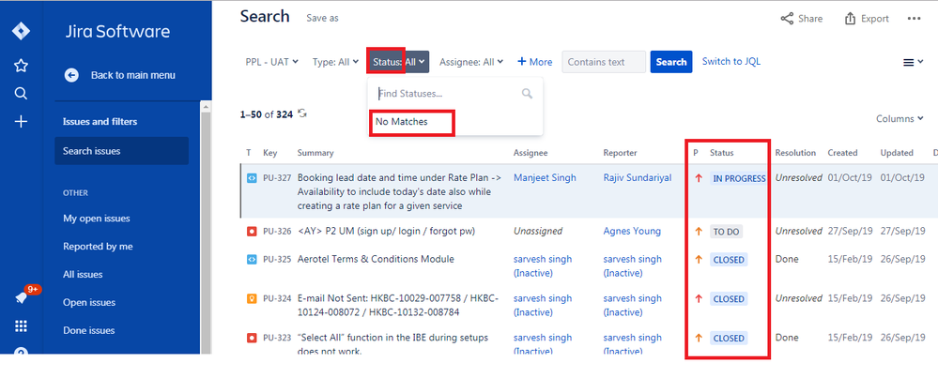938x378 pixels.
Task: Click the priority arrow of PU-327
Action: pyautogui.click(x=699, y=178)
